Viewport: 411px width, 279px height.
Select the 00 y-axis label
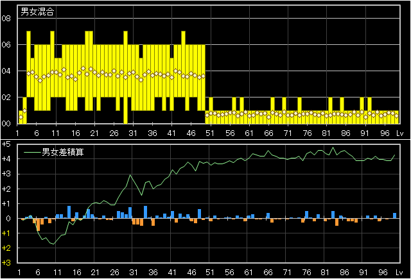click(6, 124)
